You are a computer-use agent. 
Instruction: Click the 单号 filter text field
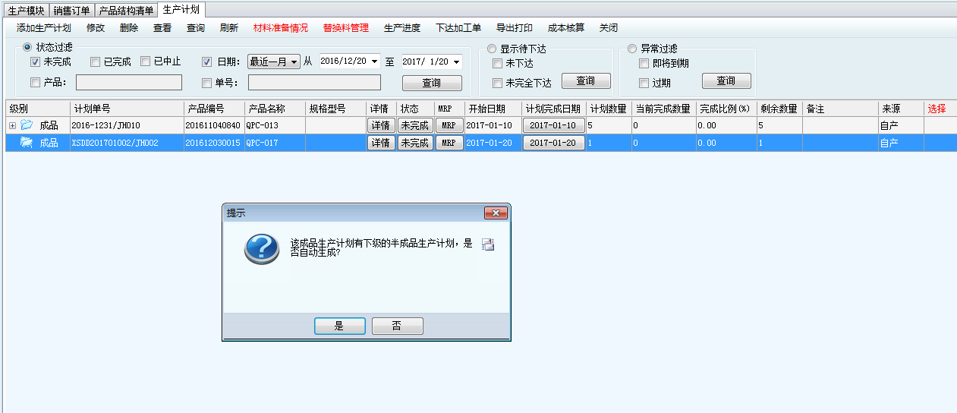pyautogui.click(x=314, y=83)
